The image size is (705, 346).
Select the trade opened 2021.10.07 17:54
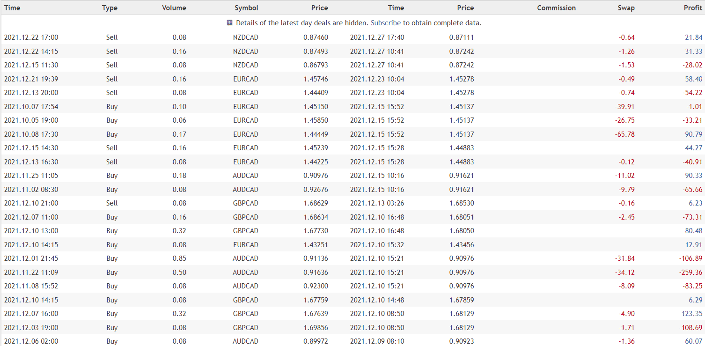[x=31, y=107]
